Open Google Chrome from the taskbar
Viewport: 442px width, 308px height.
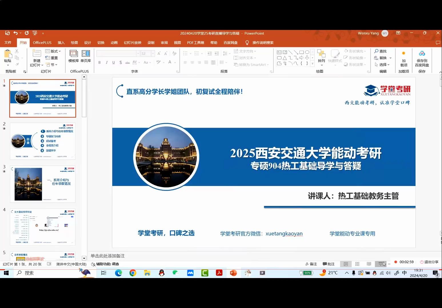[x=133, y=273]
